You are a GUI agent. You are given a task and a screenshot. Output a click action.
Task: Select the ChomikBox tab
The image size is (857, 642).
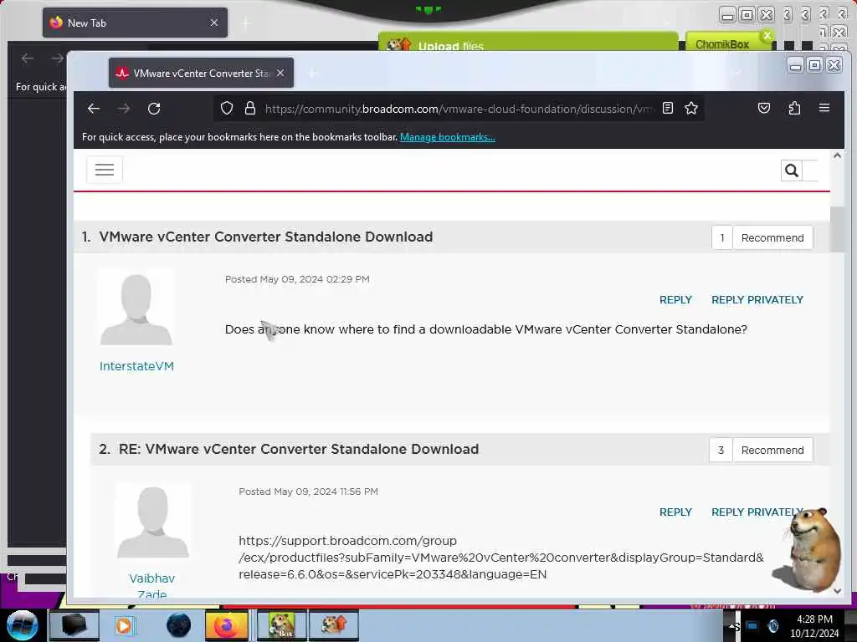[x=722, y=44]
